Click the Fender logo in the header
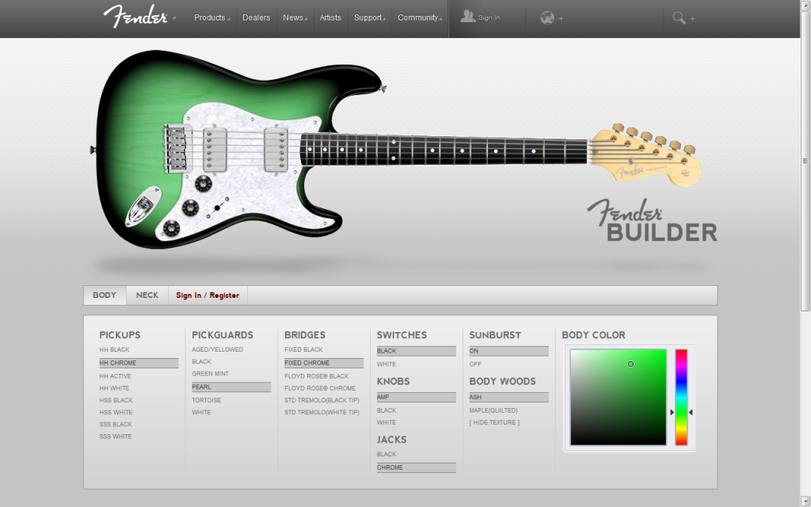This screenshot has width=811, height=507. pyautogui.click(x=135, y=17)
